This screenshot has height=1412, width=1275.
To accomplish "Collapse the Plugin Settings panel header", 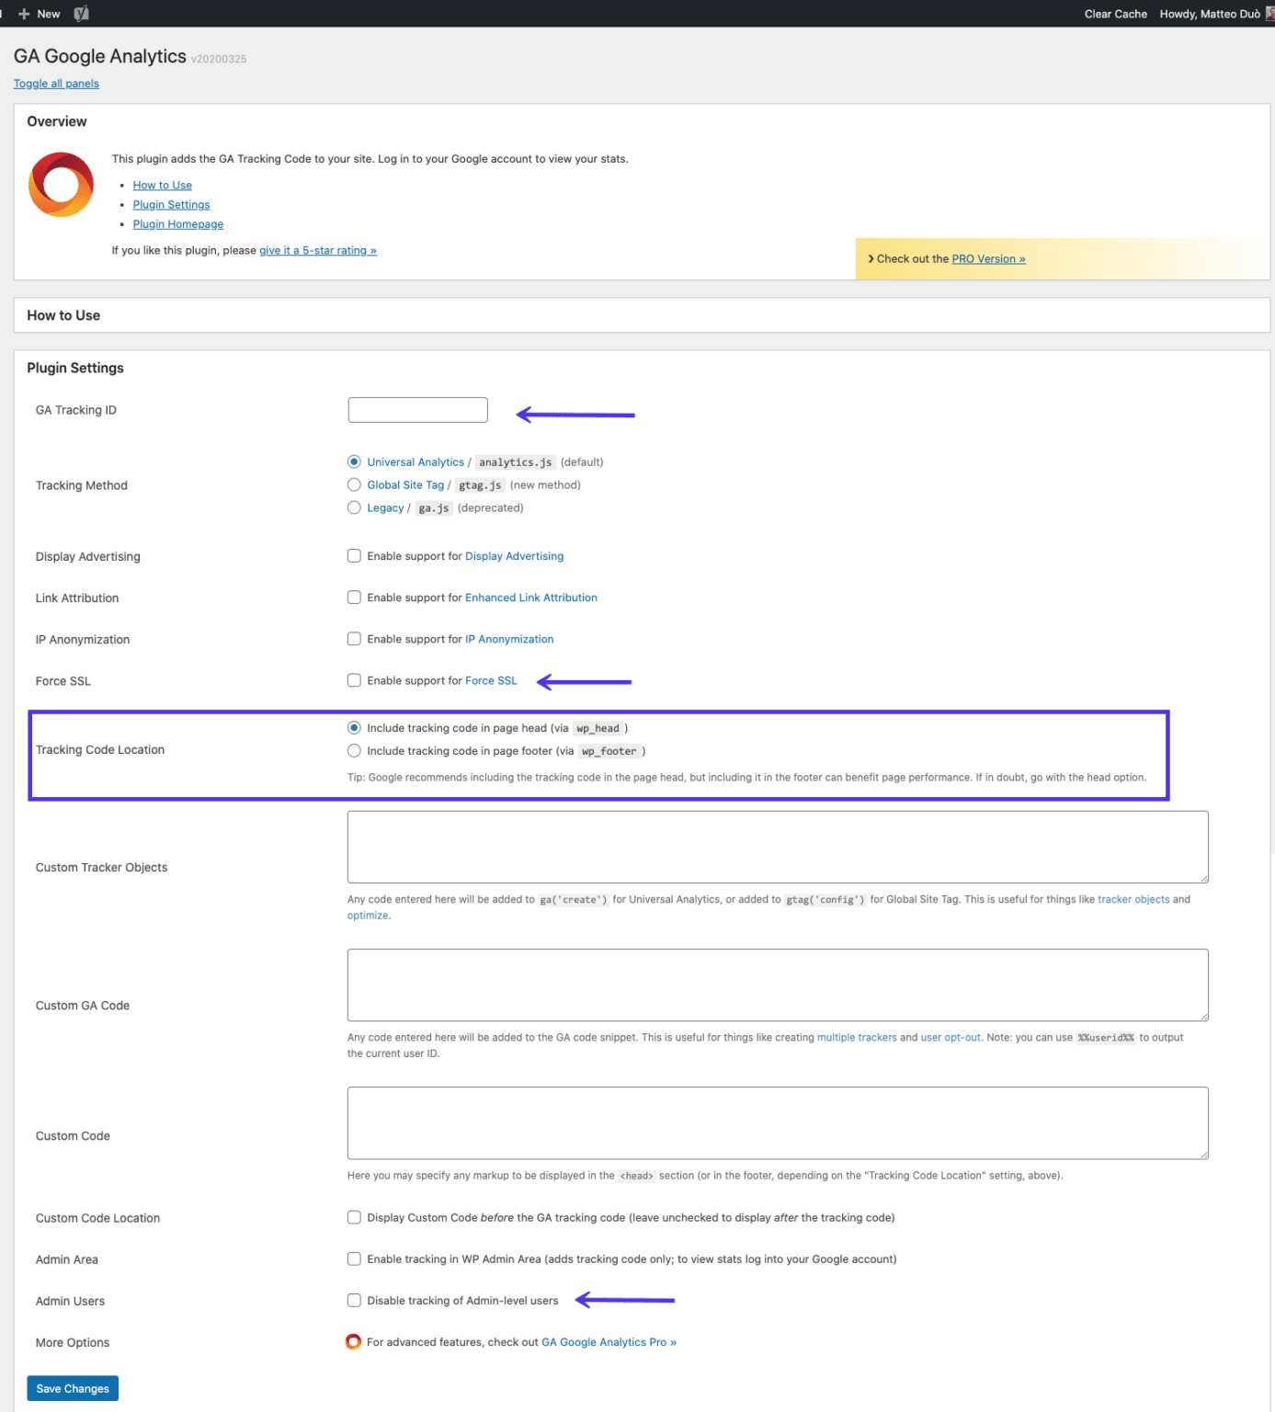I will pyautogui.click(x=75, y=368).
